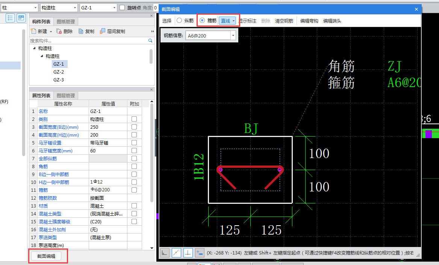
Task: Click 清空钢筋 button
Action: pos(284,21)
